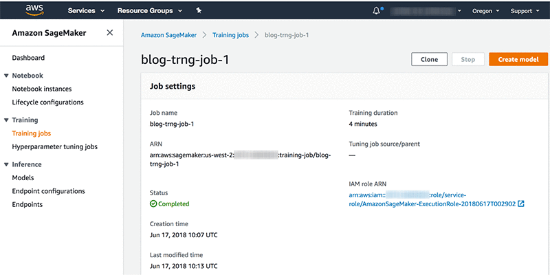
Task: Open Notebook instances
Action: pos(42,89)
